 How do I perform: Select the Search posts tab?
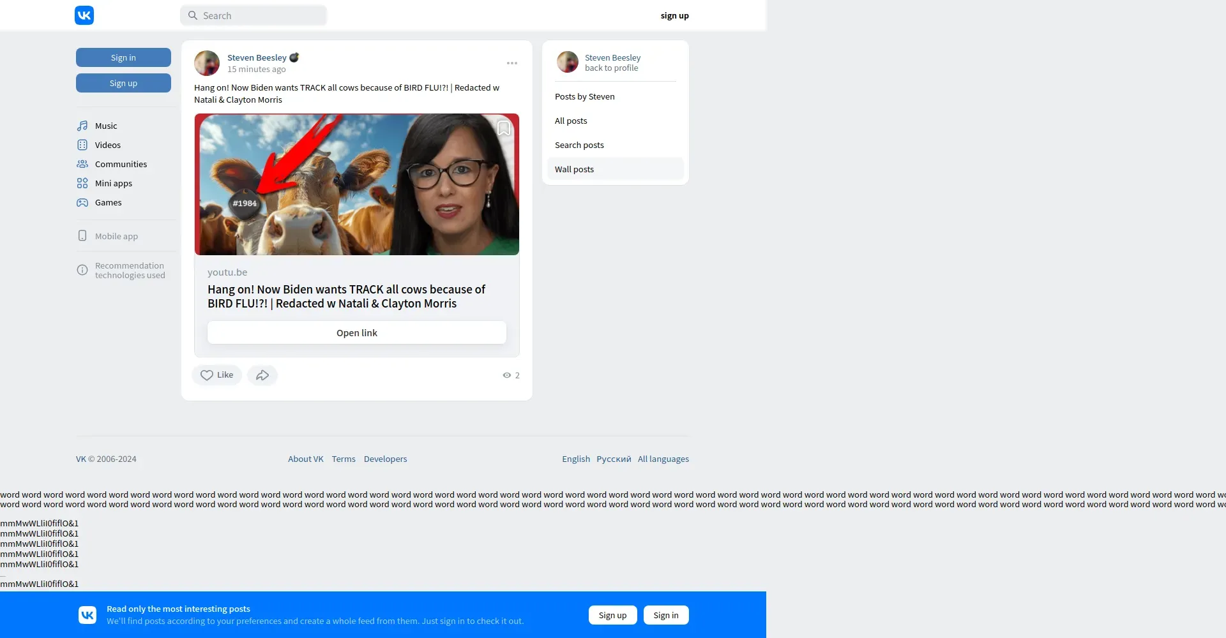coord(616,145)
